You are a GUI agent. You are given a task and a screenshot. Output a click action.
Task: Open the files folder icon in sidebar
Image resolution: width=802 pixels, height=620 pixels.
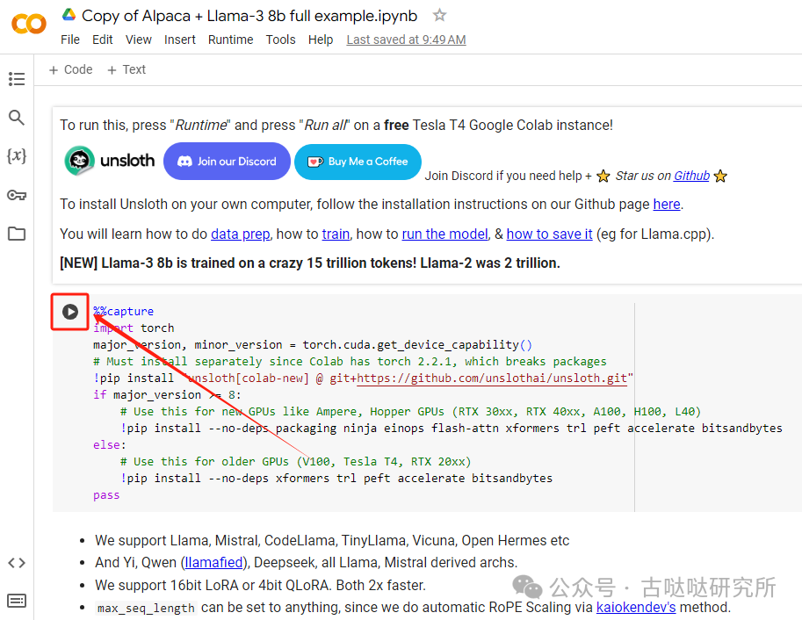click(x=17, y=234)
